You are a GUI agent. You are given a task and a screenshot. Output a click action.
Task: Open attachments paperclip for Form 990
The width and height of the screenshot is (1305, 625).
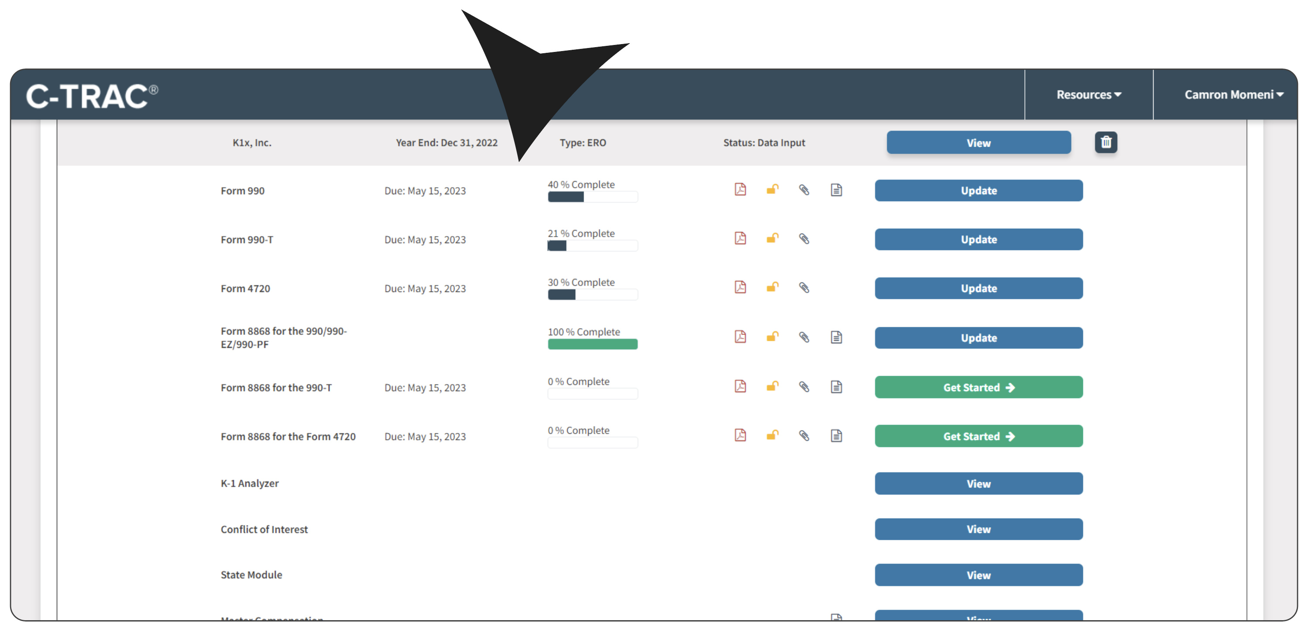pyautogui.click(x=804, y=190)
